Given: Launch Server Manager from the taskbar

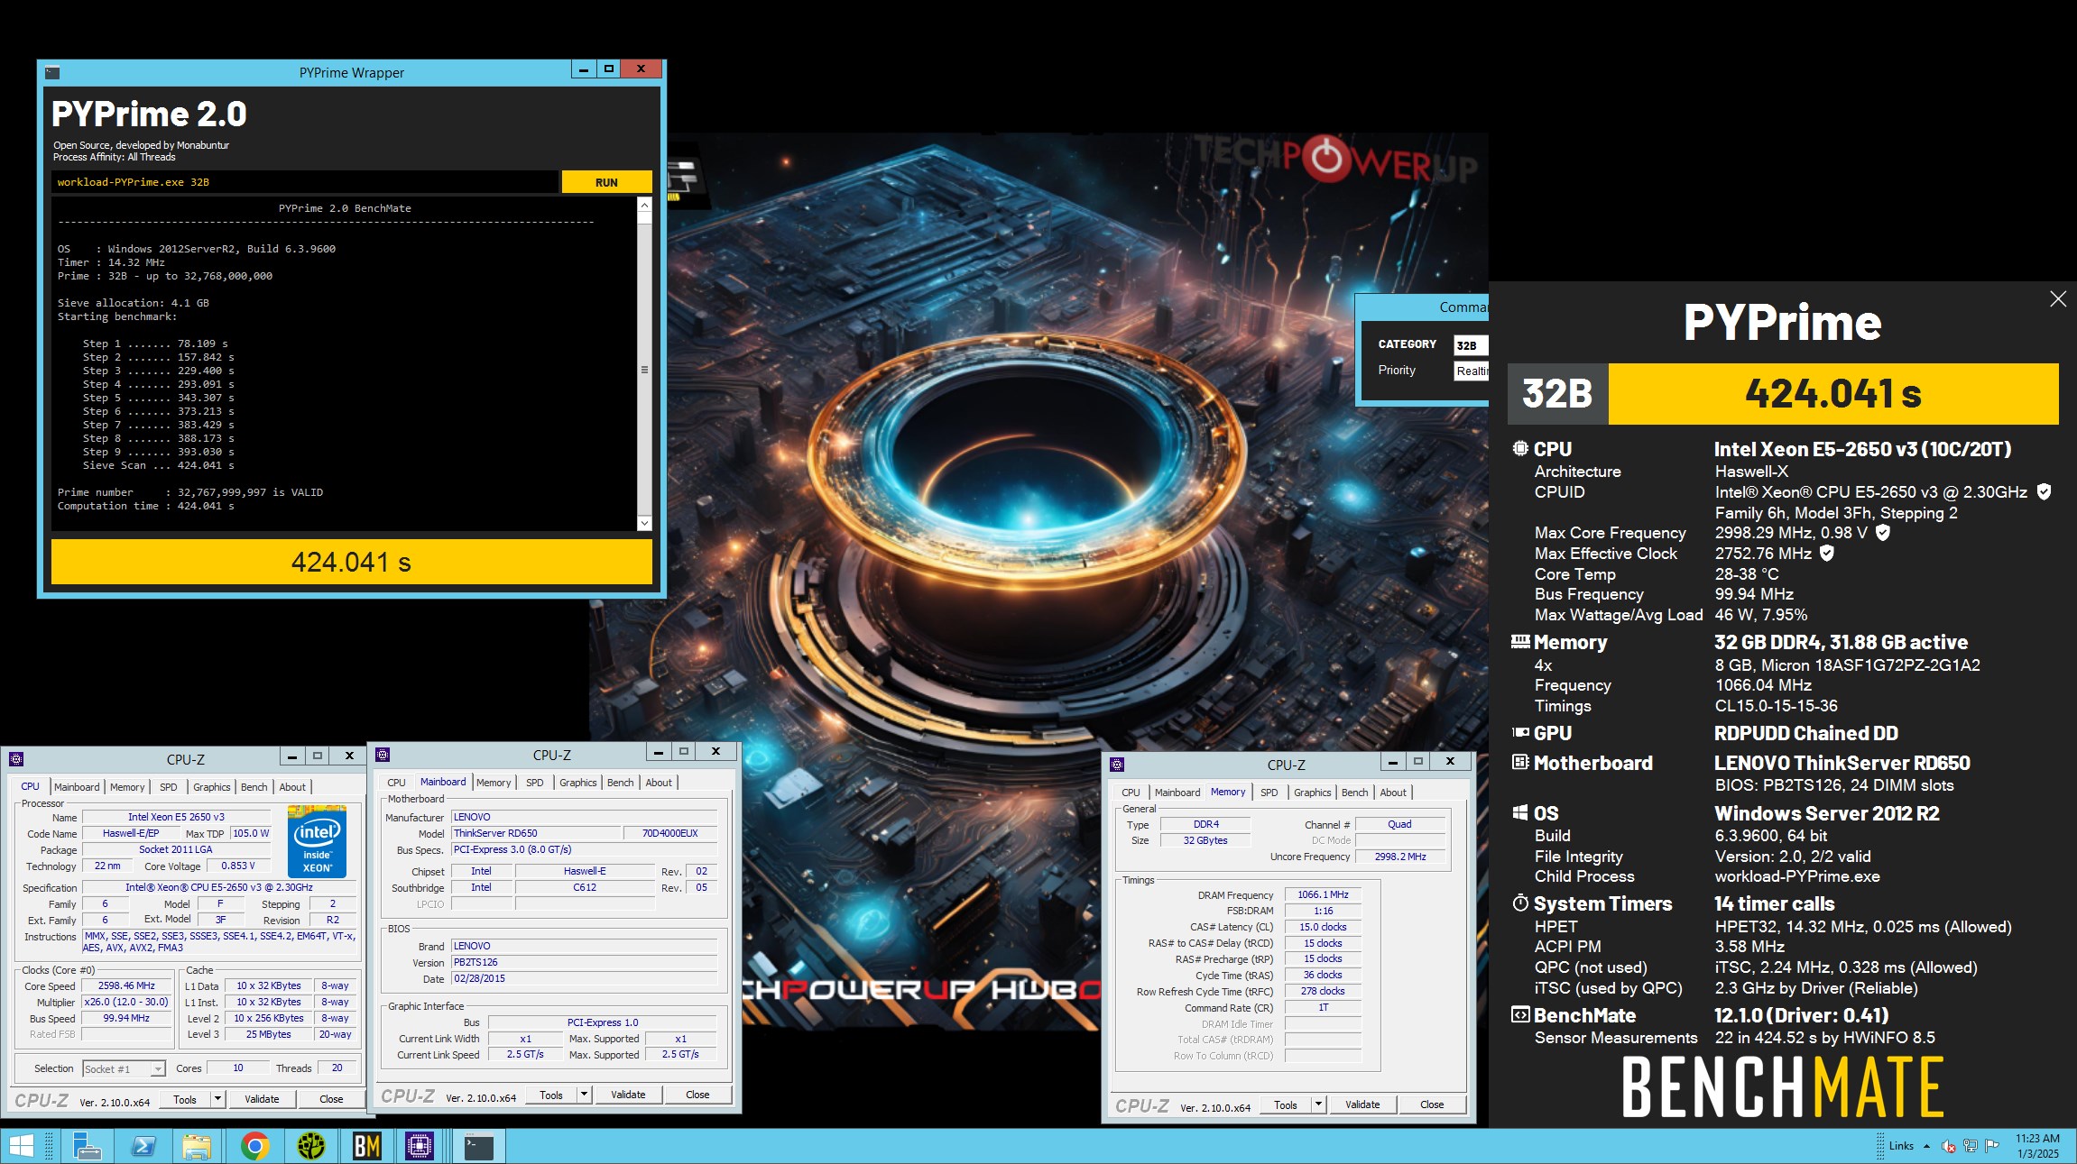Looking at the screenshot, I should pos(87,1146).
